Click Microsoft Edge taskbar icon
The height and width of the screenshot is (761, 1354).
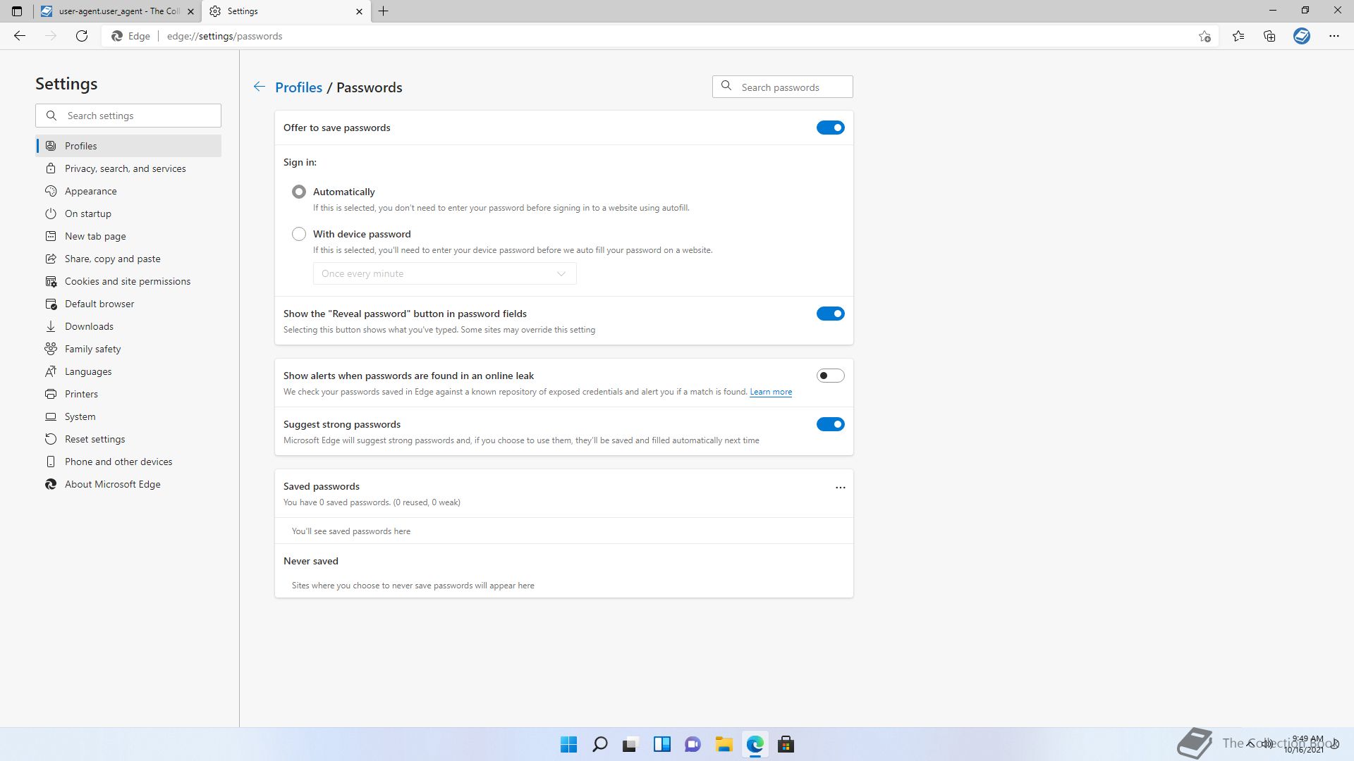755,745
